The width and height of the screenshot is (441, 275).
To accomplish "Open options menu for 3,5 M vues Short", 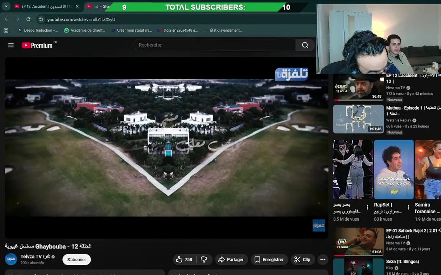I will click(367, 207).
